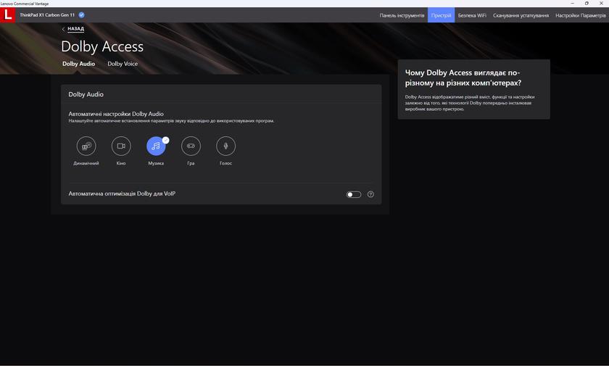
Task: Open the Dolby Audio tab
Action: click(78, 64)
